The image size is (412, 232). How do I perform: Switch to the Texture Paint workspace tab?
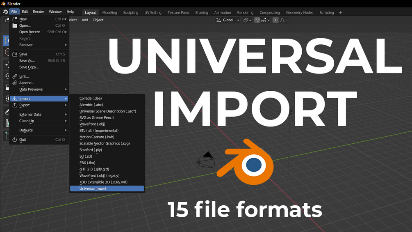coord(178,13)
